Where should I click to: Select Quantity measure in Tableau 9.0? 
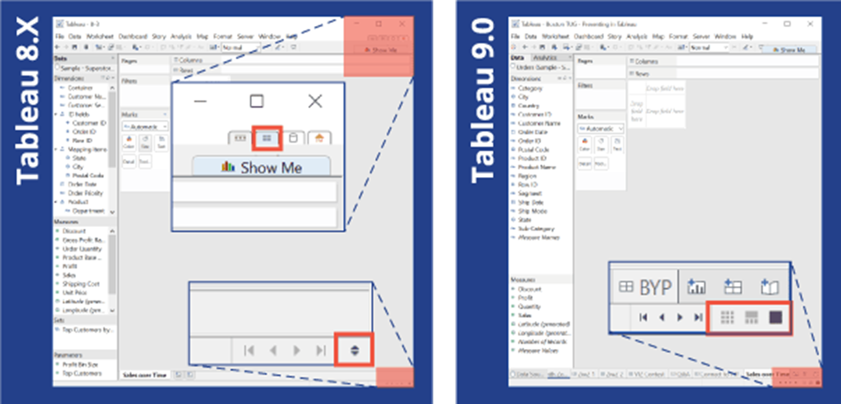tap(529, 307)
